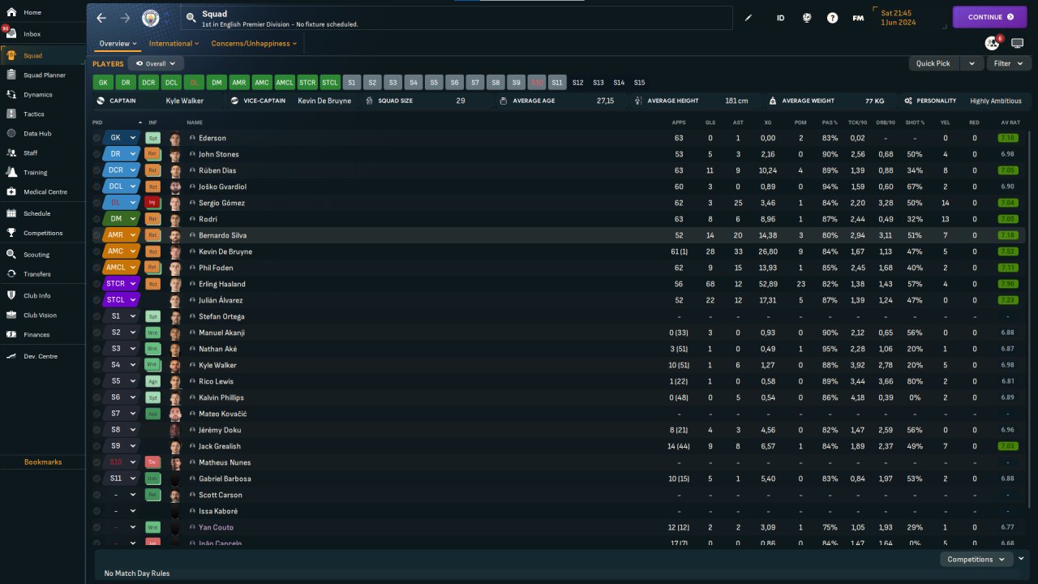
Task: Click the Quick Pick button
Action: tap(933, 63)
